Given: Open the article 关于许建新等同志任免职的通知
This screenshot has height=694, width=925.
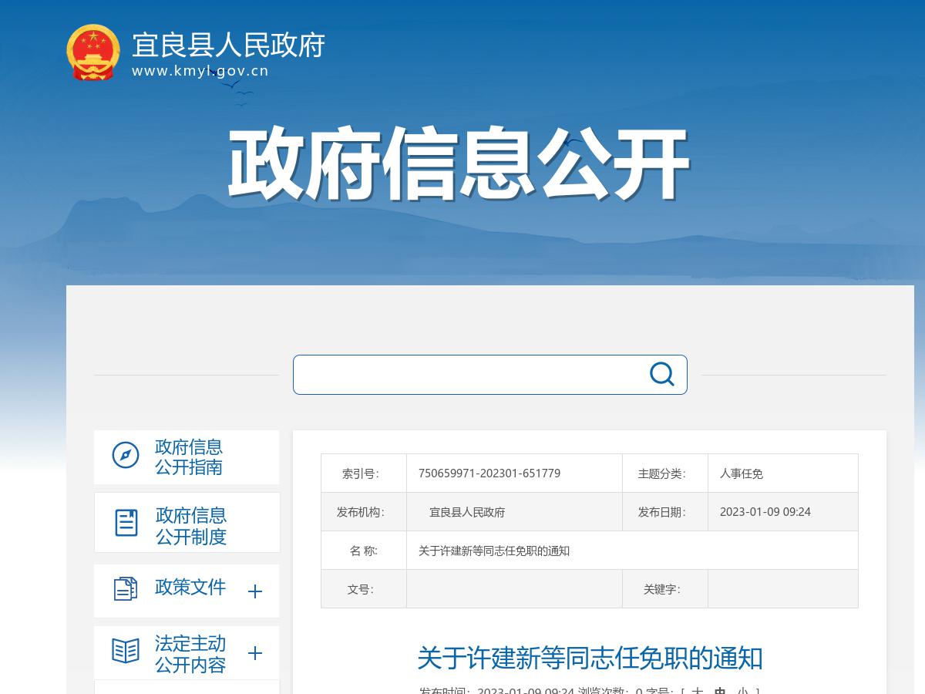Looking at the screenshot, I should click(589, 659).
